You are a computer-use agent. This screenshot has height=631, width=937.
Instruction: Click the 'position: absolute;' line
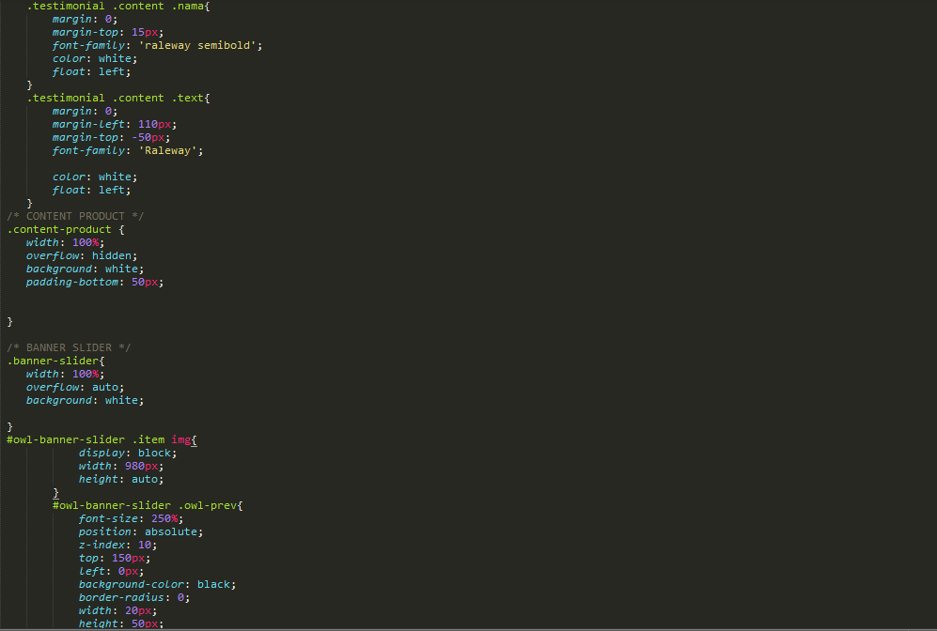[140, 531]
